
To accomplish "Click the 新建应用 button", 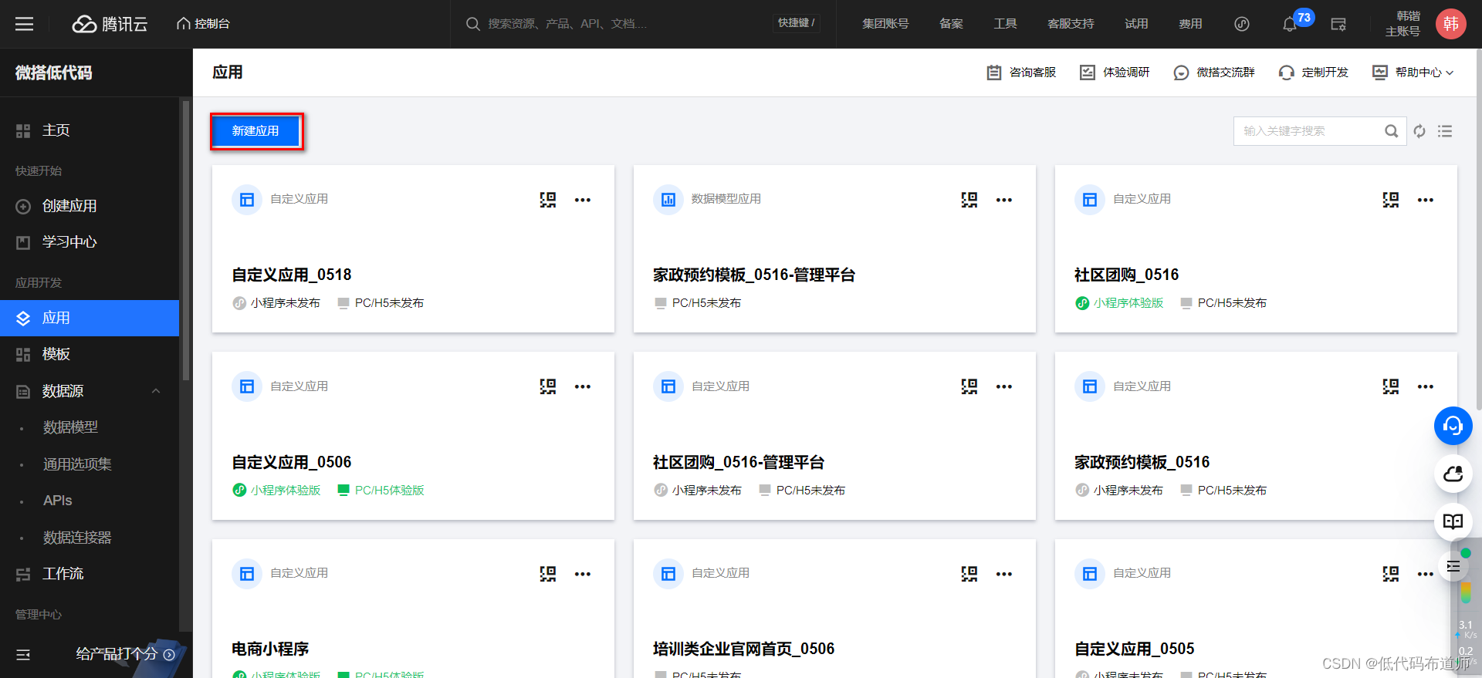I will (256, 131).
